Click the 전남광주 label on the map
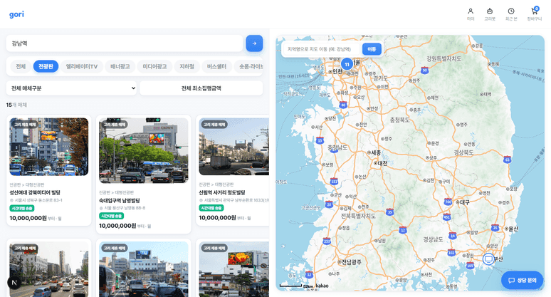 coord(352,262)
